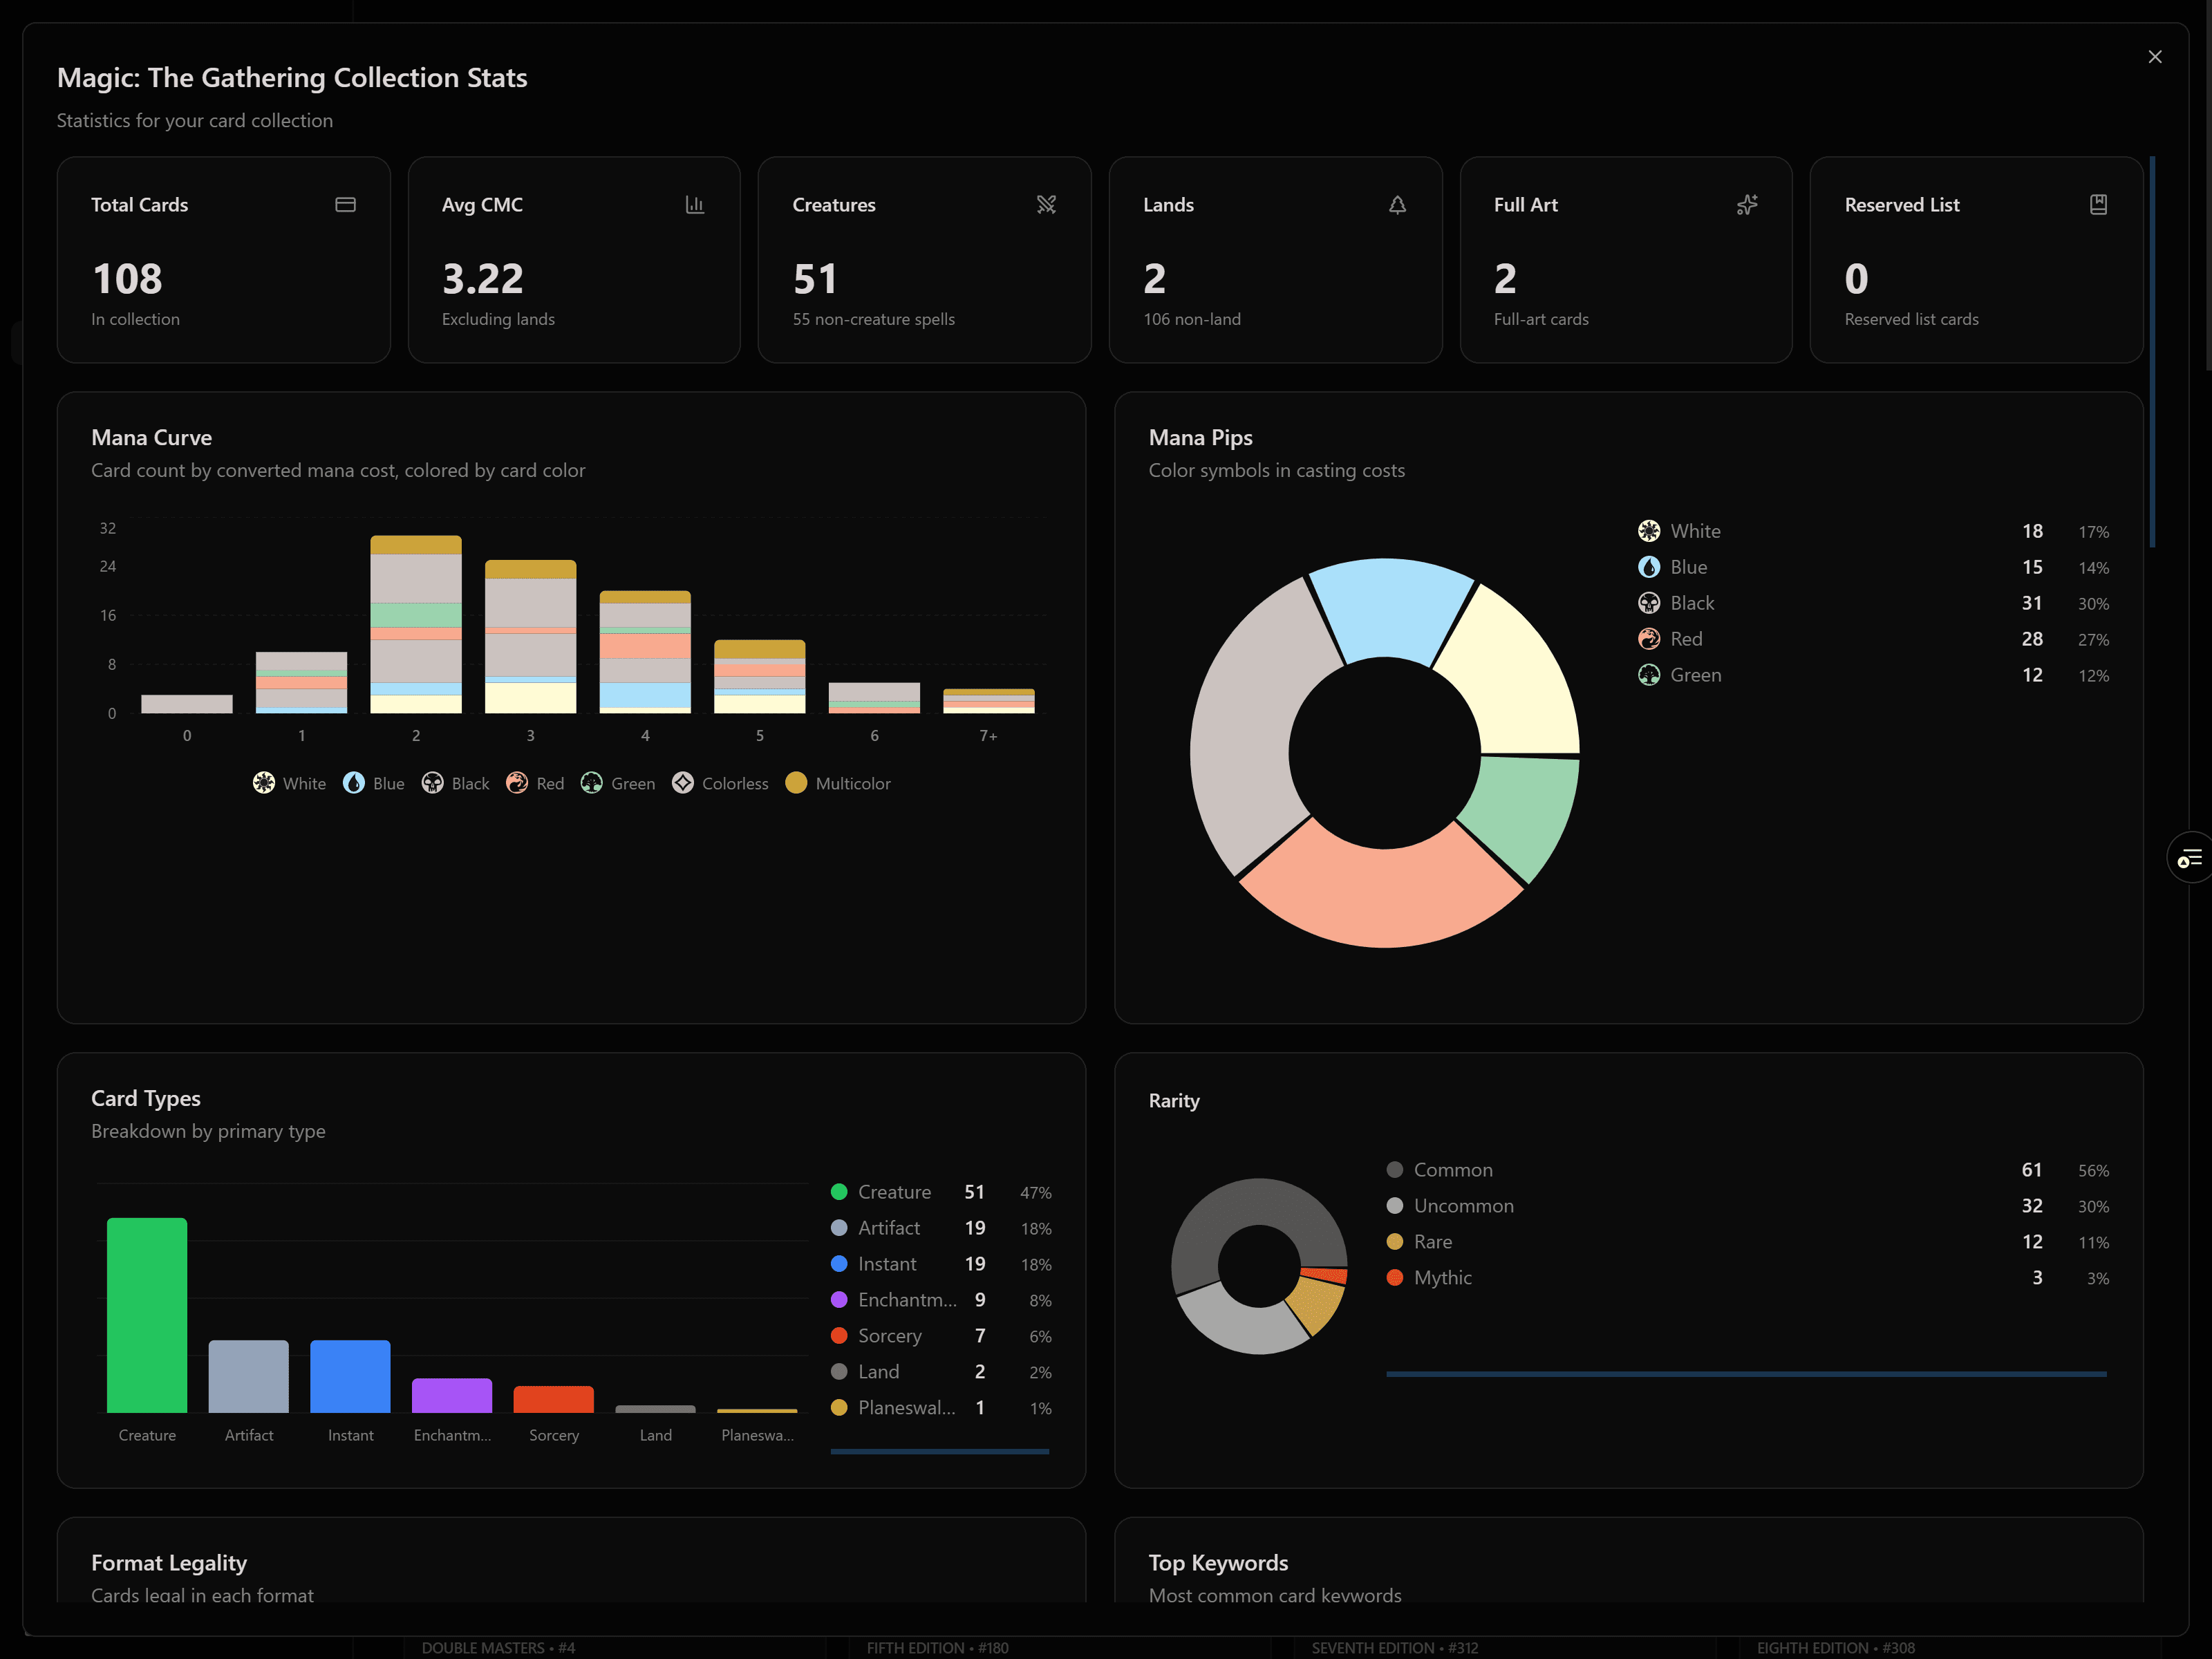The height and width of the screenshot is (1659, 2212).
Task: Click the card icon in Total Cards tile
Action: coord(345,205)
